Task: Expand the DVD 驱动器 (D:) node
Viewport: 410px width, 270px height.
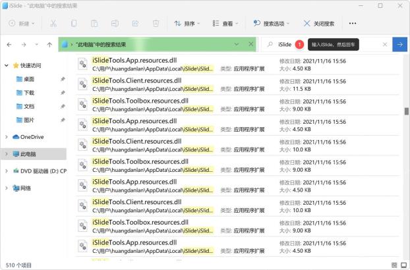Action: click(x=7, y=171)
